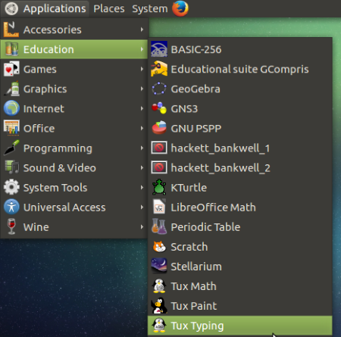This screenshot has width=341, height=337.
Task: Click the Stellarium night sky icon
Action: (x=159, y=266)
